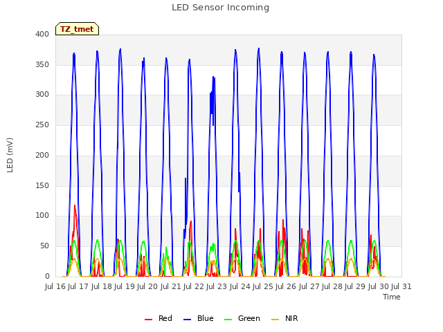Toggle the Blue series legend entry
Viewport: 443px width, 332px height.
click(199, 318)
